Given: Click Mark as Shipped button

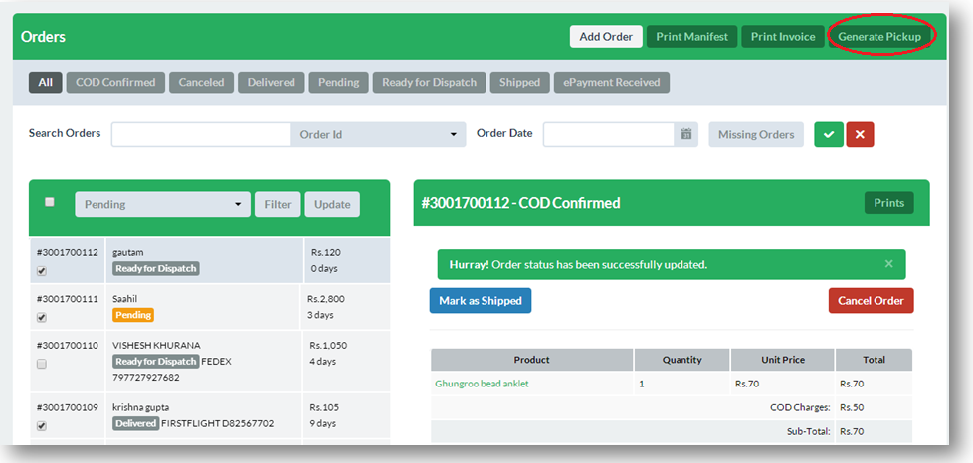Looking at the screenshot, I should click(481, 301).
